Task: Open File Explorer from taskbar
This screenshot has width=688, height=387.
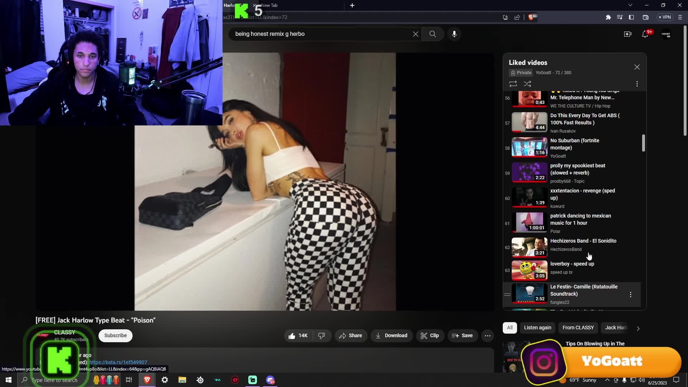Action: tap(182, 380)
